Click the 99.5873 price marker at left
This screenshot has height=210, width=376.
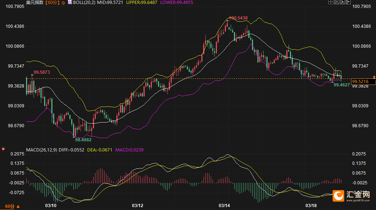[x=42, y=72]
